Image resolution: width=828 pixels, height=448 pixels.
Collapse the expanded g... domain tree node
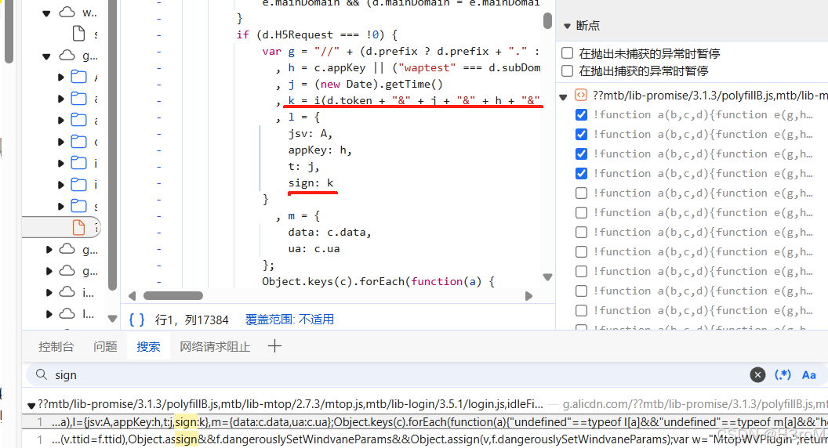[x=46, y=56]
